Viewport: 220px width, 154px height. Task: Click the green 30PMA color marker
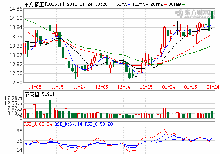[x=184, y=5]
